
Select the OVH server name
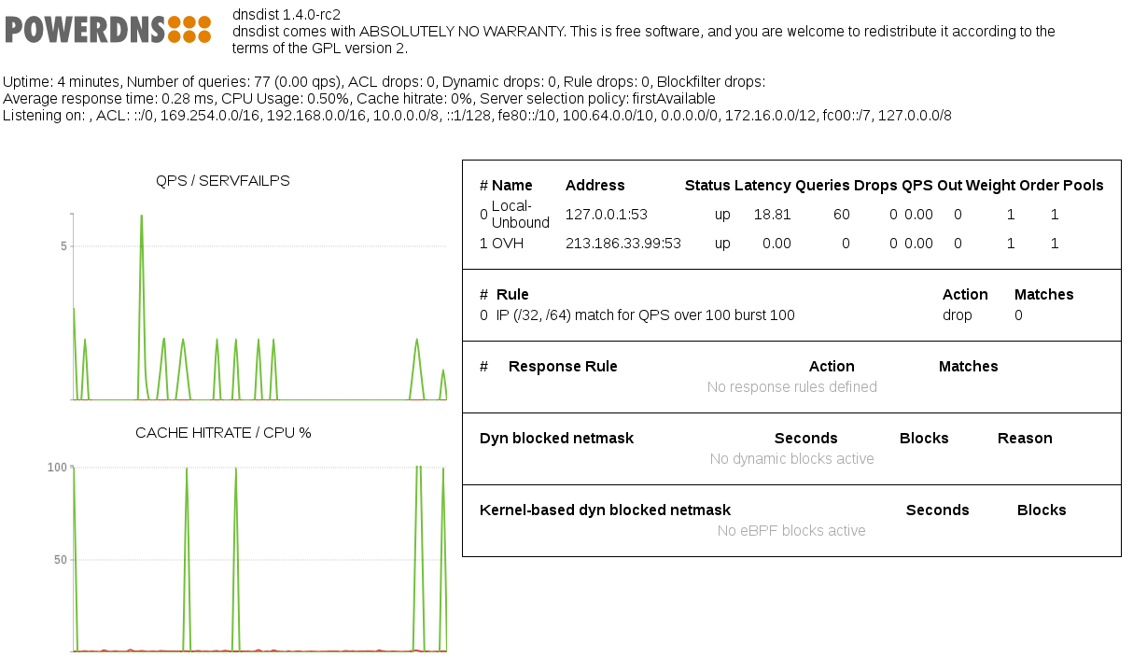[508, 244]
